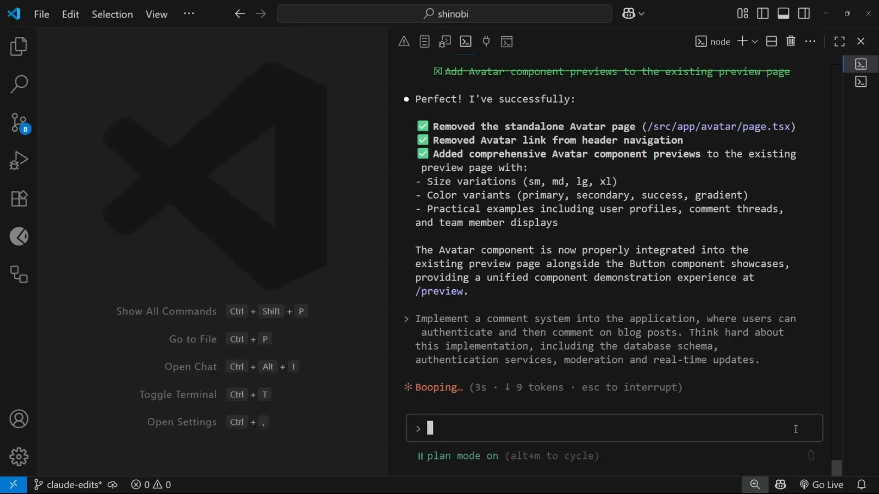Close the terminal panel
This screenshot has height=494, width=879.
[x=861, y=42]
